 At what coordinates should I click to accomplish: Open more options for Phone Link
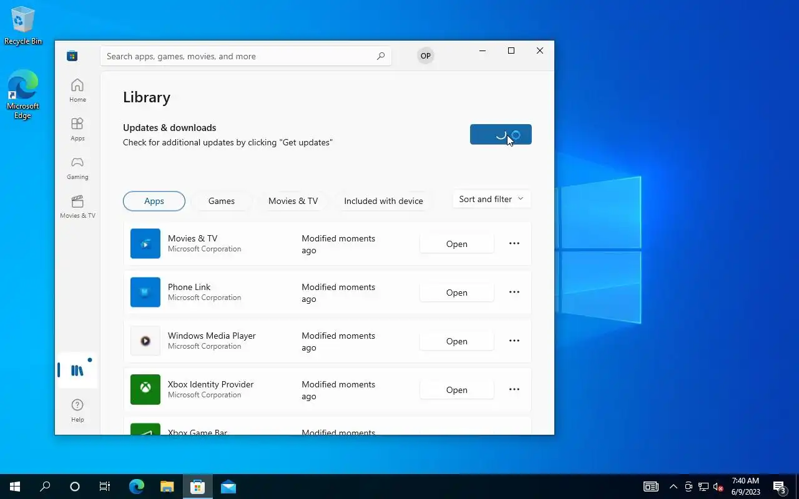click(x=514, y=293)
